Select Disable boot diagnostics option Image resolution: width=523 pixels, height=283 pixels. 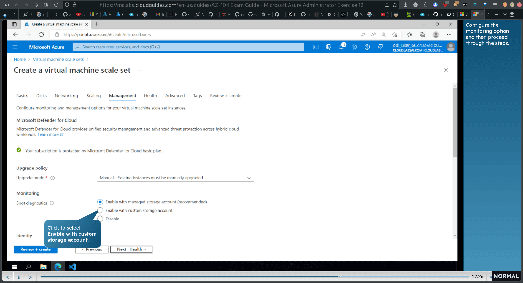tap(100, 219)
